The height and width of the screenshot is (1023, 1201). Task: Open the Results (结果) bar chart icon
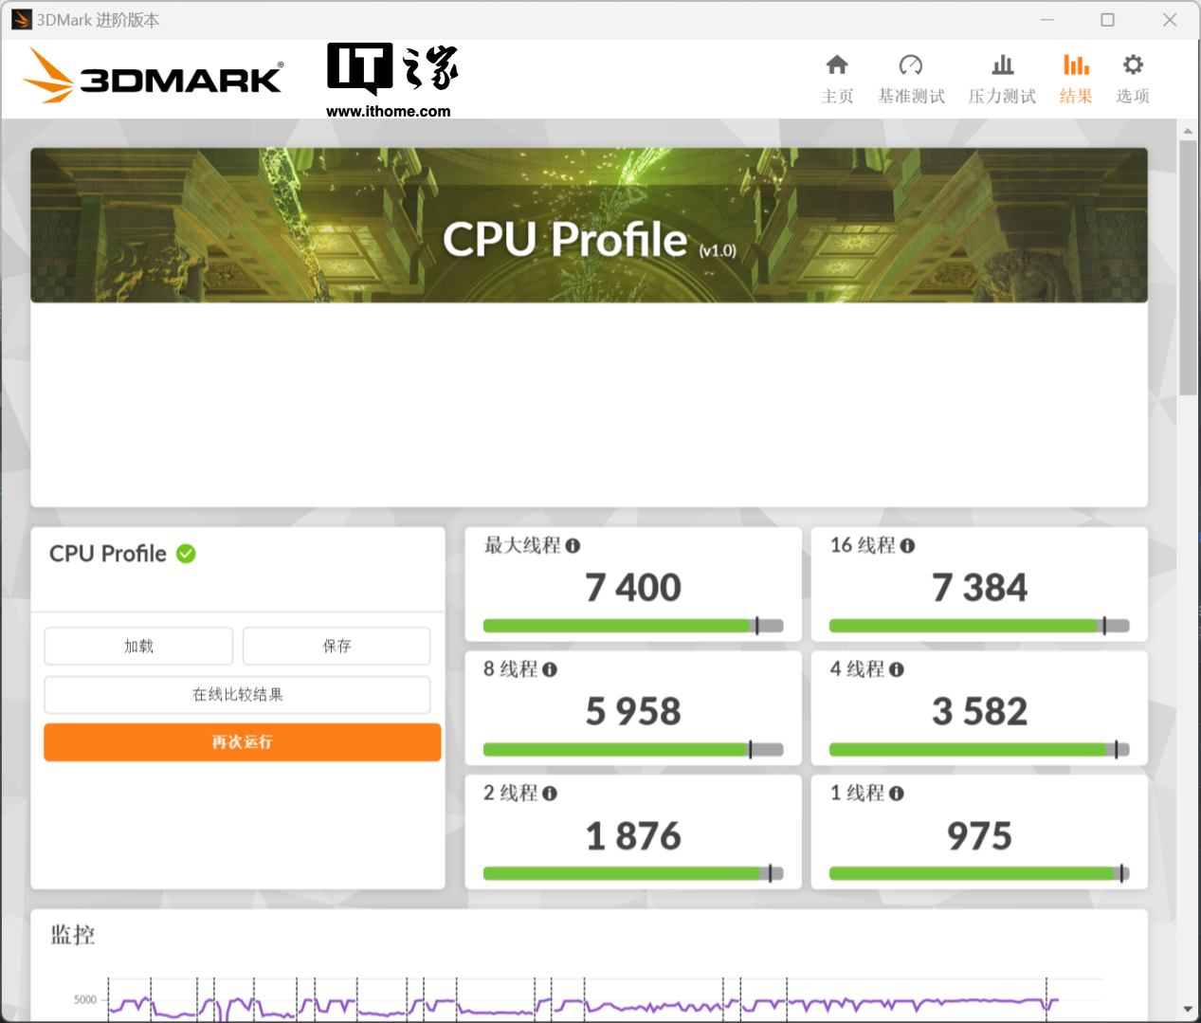coord(1075,65)
